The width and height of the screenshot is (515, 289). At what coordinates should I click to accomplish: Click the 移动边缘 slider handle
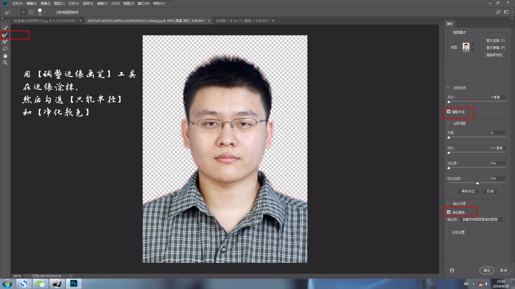(477, 183)
